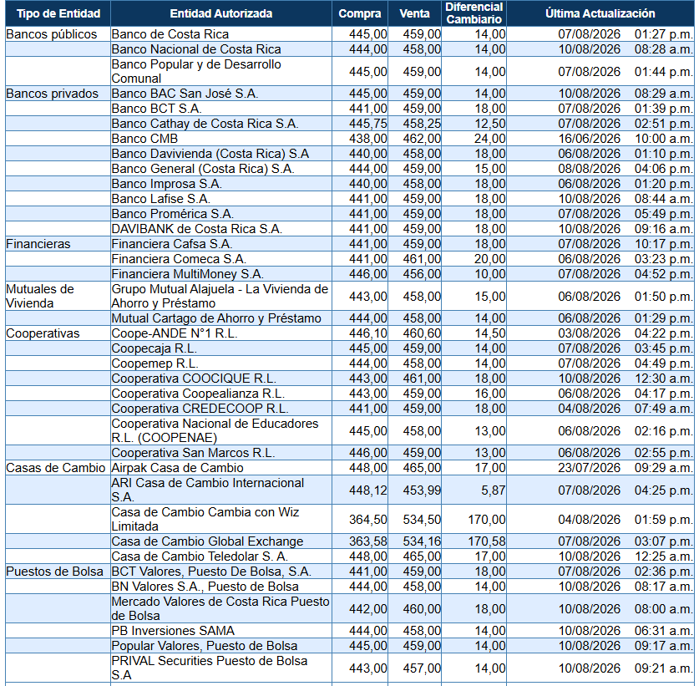
Task: Select PB Inversiones SAMA entry
Action: point(173,631)
